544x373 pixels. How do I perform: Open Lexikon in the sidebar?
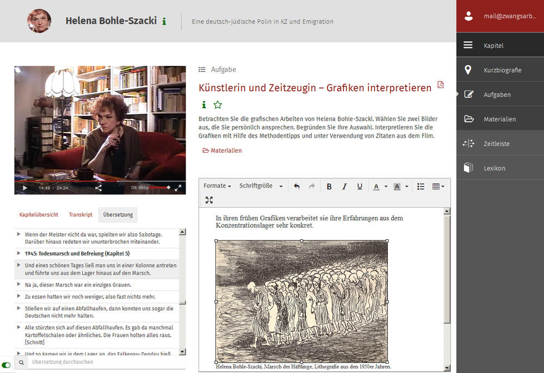pos(500,168)
